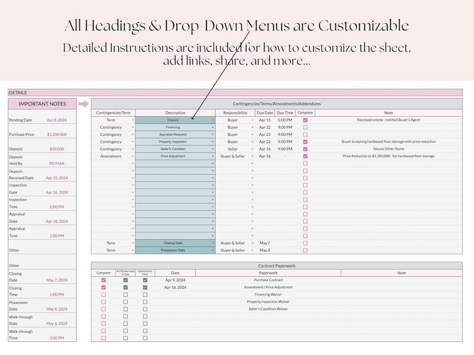Open the Closing Date description drop-down

tap(213, 243)
